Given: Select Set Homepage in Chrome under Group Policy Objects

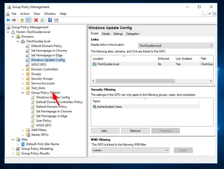Looking at the screenshot, I should 54,111.
